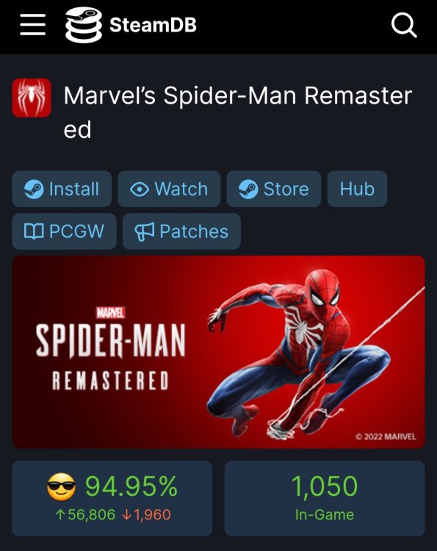Open the search magnifier icon
Viewport: 437px width, 551px height.
[x=404, y=25]
